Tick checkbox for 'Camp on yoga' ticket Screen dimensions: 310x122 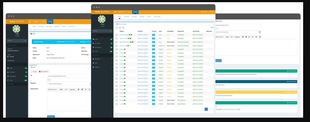point(117,35)
